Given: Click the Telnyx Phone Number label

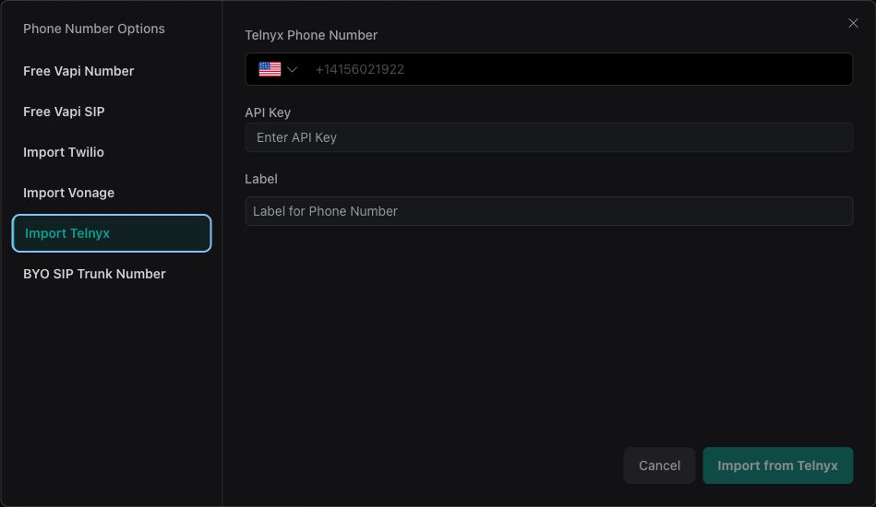Looking at the screenshot, I should point(311,35).
